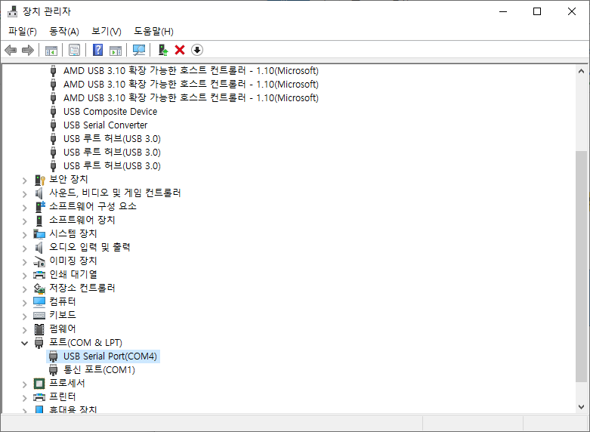Click the icon next to 소프트웨어 구성 요소
This screenshot has width=590, height=432.
[39, 207]
